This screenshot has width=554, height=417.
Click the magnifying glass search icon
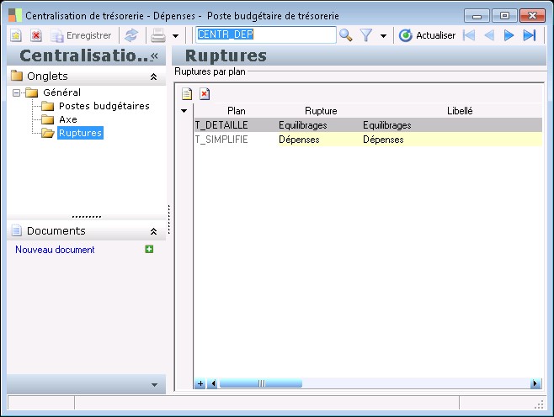coord(346,35)
